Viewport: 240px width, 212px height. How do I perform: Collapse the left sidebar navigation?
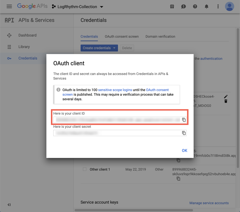point(9,205)
